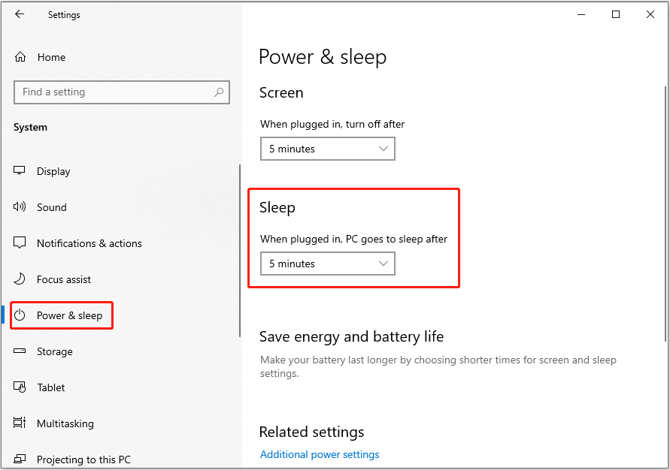Screen dimensions: 670x470
Task: Click the Display monitor icon
Action: [x=20, y=170]
